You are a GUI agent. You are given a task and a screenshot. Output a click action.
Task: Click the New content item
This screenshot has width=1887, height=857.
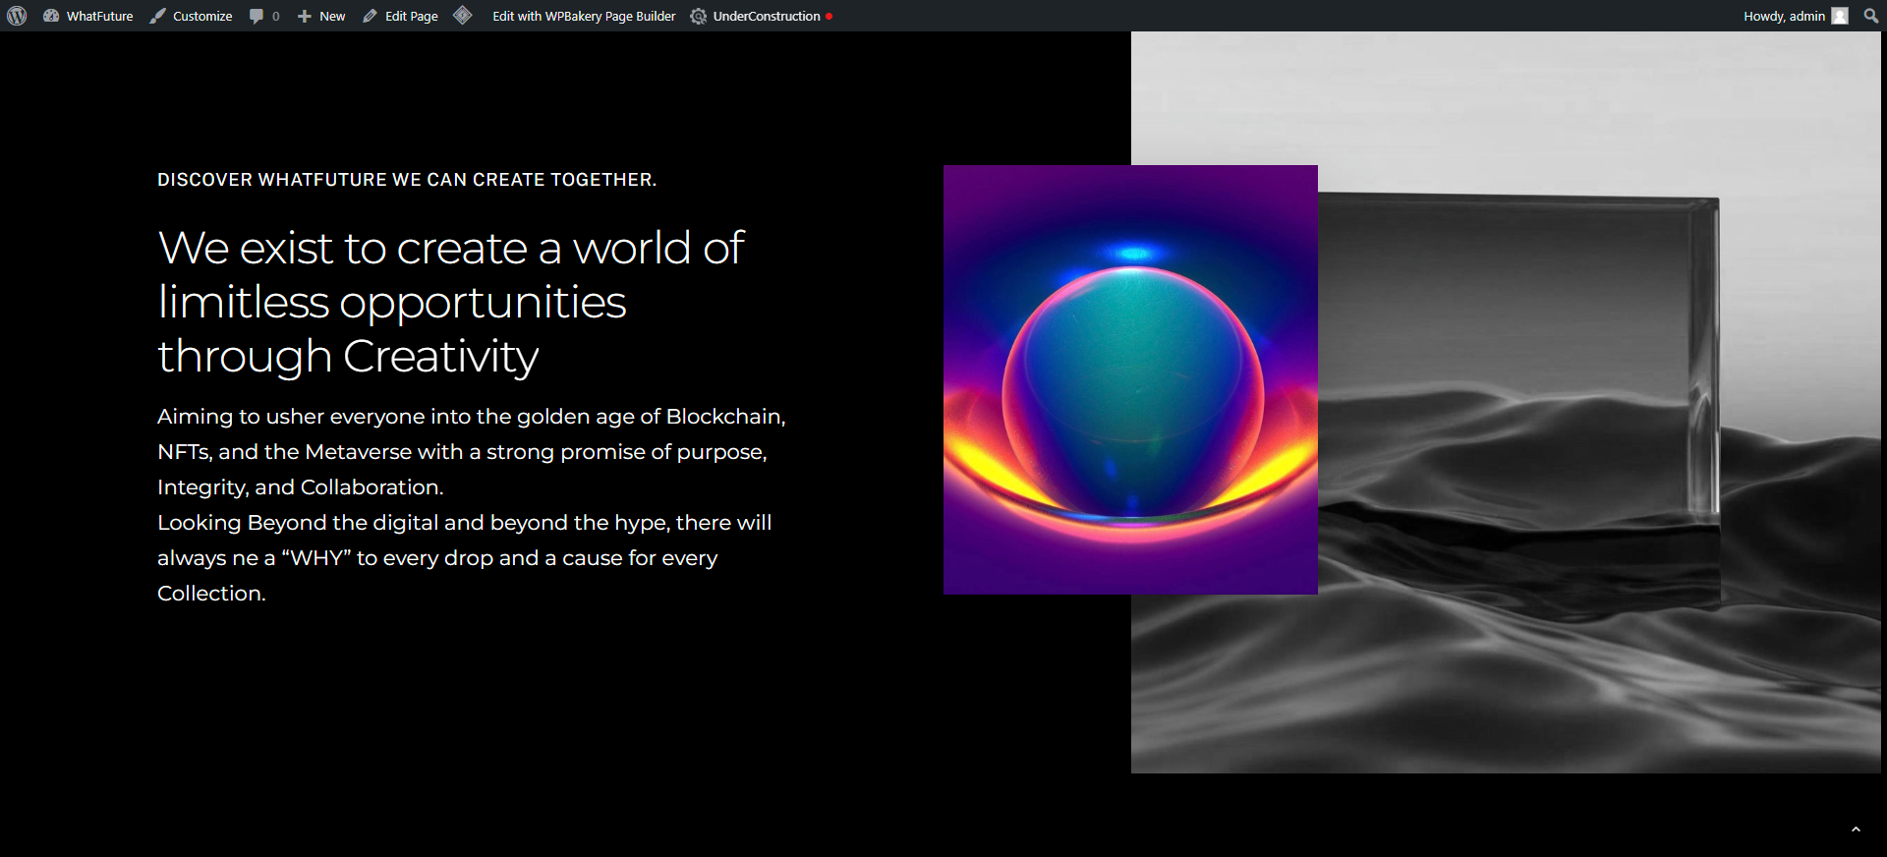(x=321, y=16)
